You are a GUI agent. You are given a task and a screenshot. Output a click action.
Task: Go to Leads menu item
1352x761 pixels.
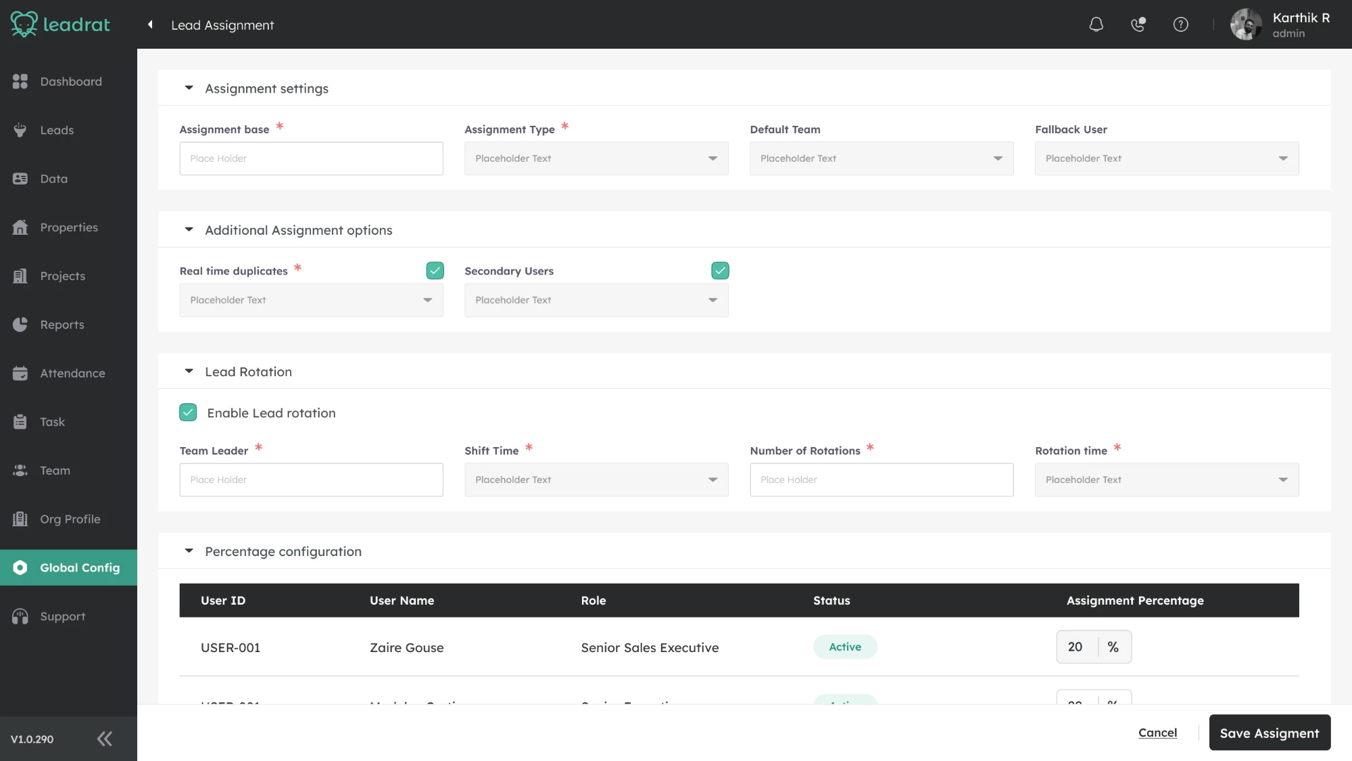(x=68, y=130)
